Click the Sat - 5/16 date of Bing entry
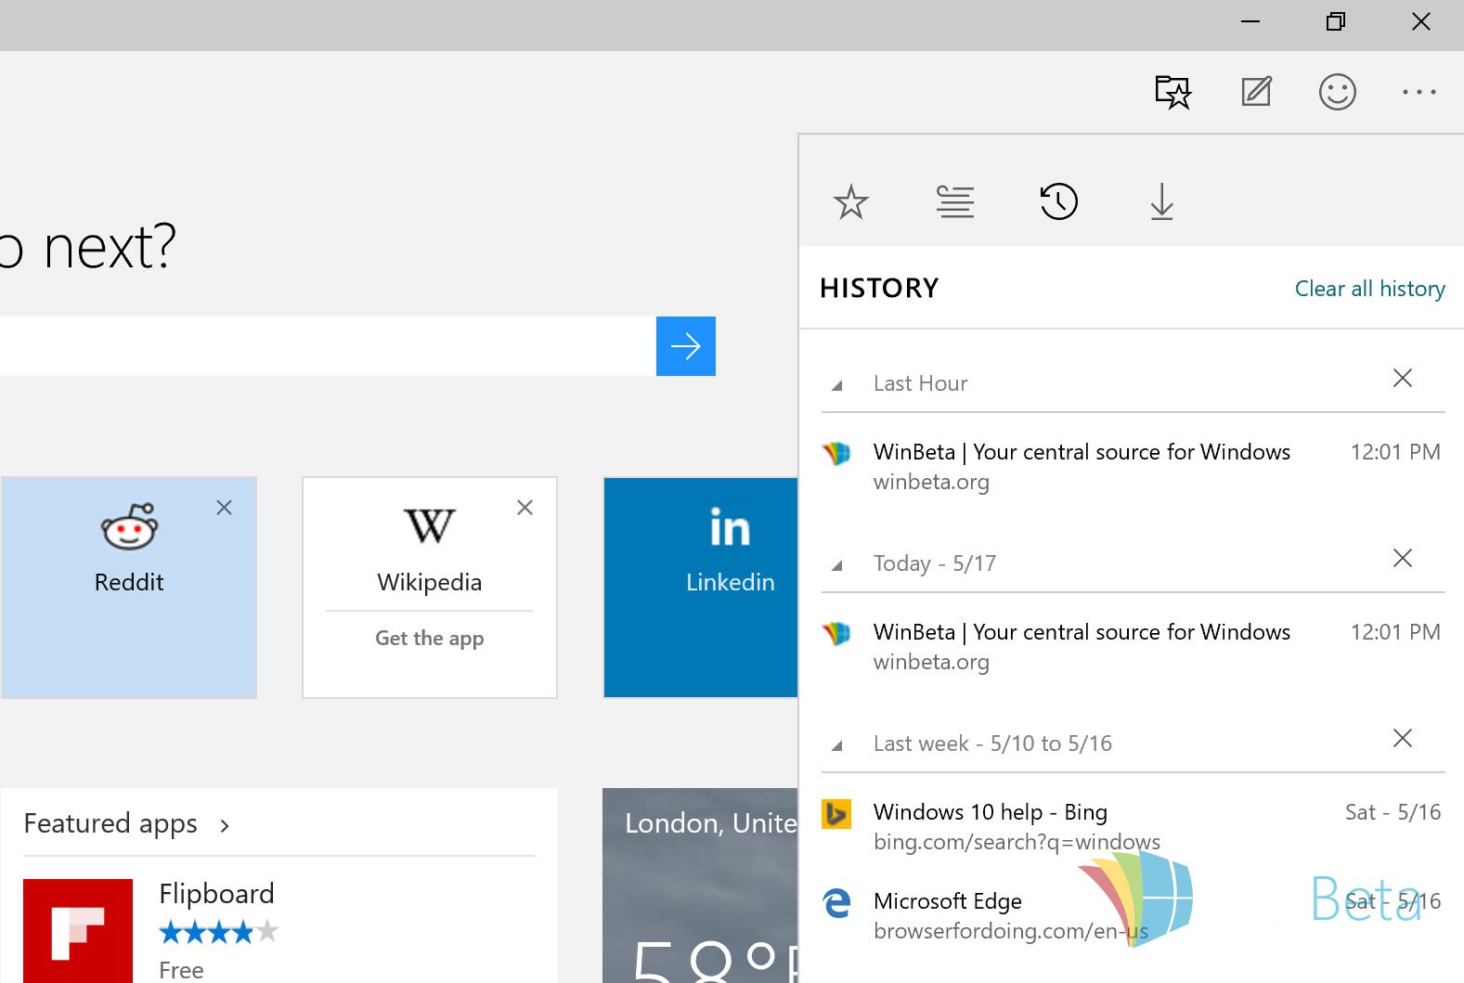This screenshot has height=983, width=1464. (1393, 812)
